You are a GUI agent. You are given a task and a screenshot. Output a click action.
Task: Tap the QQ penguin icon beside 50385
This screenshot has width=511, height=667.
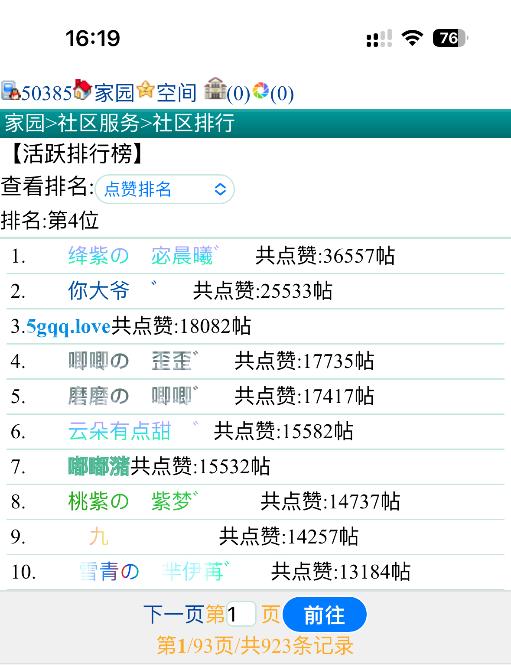pyautogui.click(x=10, y=91)
